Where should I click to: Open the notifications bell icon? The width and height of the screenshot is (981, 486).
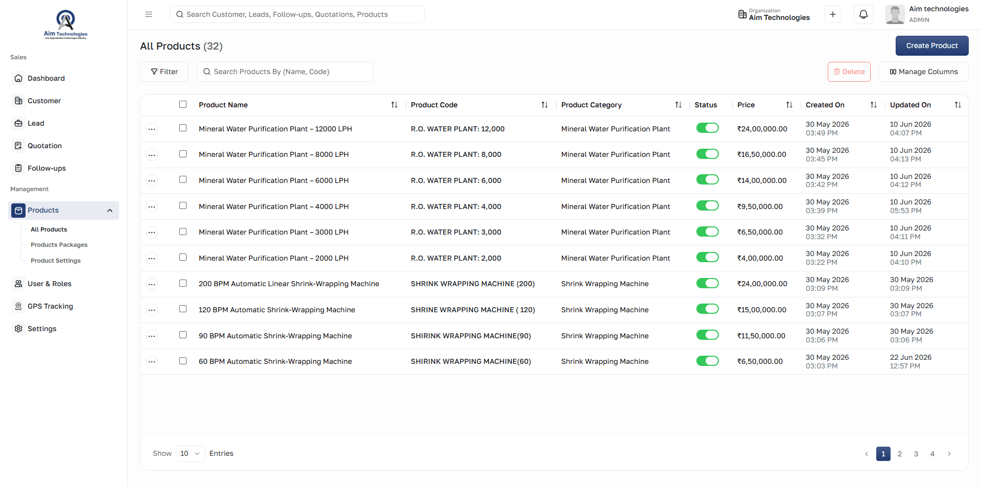pyautogui.click(x=863, y=14)
